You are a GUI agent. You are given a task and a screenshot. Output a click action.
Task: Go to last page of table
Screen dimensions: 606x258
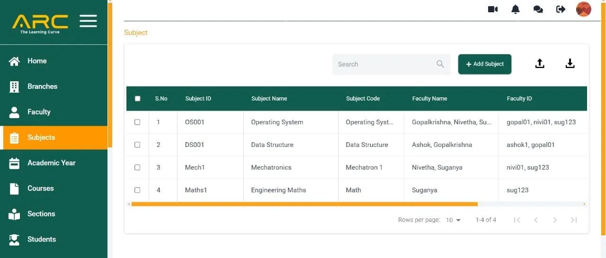click(x=574, y=220)
